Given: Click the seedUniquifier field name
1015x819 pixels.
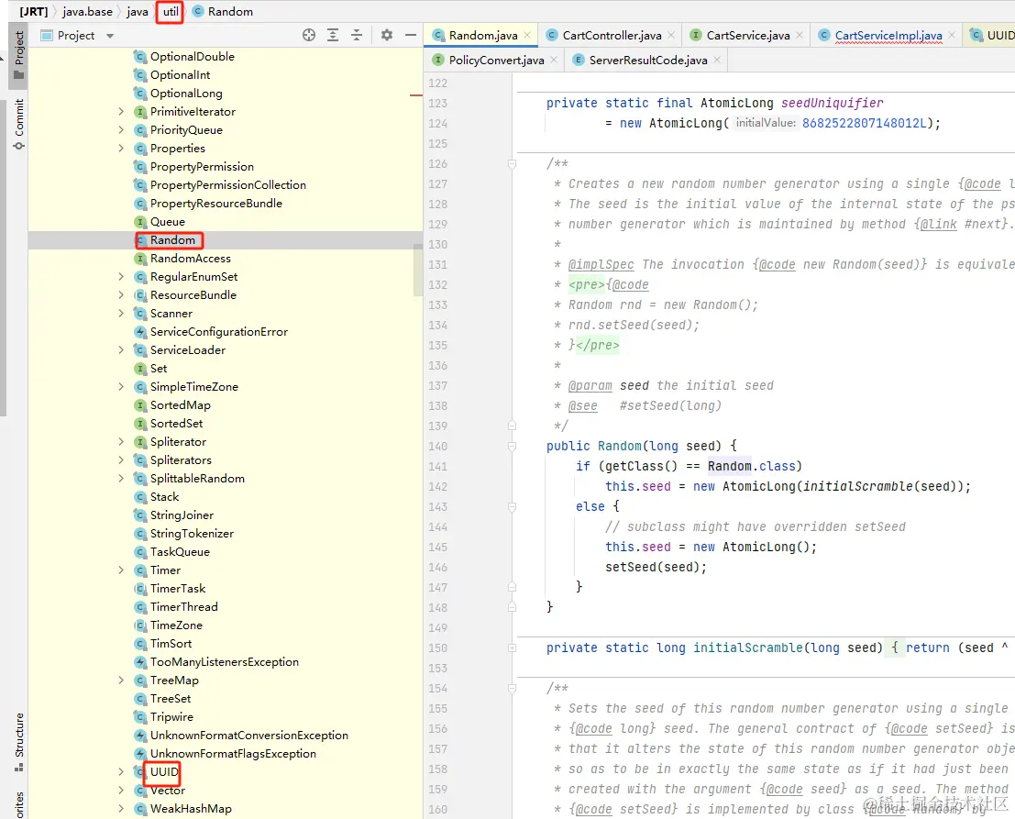Looking at the screenshot, I should click(832, 103).
